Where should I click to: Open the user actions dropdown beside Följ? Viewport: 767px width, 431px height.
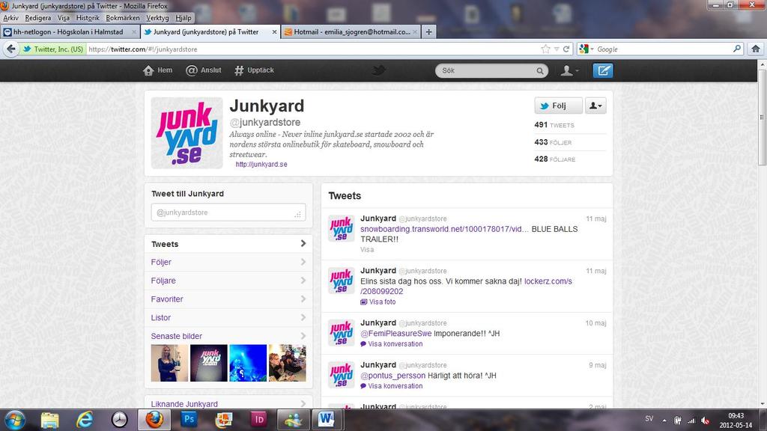[595, 106]
